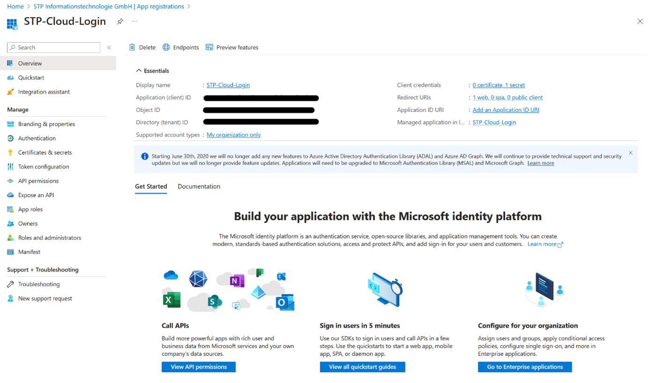This screenshot has height=383, width=649.
Task: Open the ellipsis more options menu
Action: 134,22
